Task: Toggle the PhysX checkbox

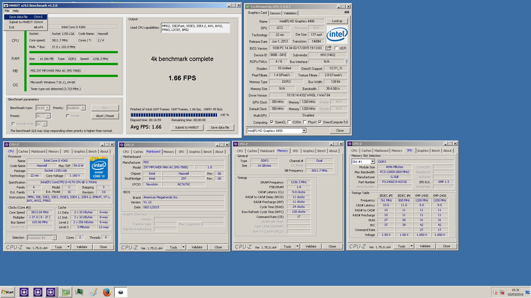Action: tap(305, 122)
